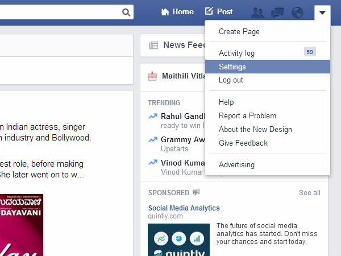The height and width of the screenshot is (256, 341).
Task: Select Give Feedback menu item
Action: point(243,143)
